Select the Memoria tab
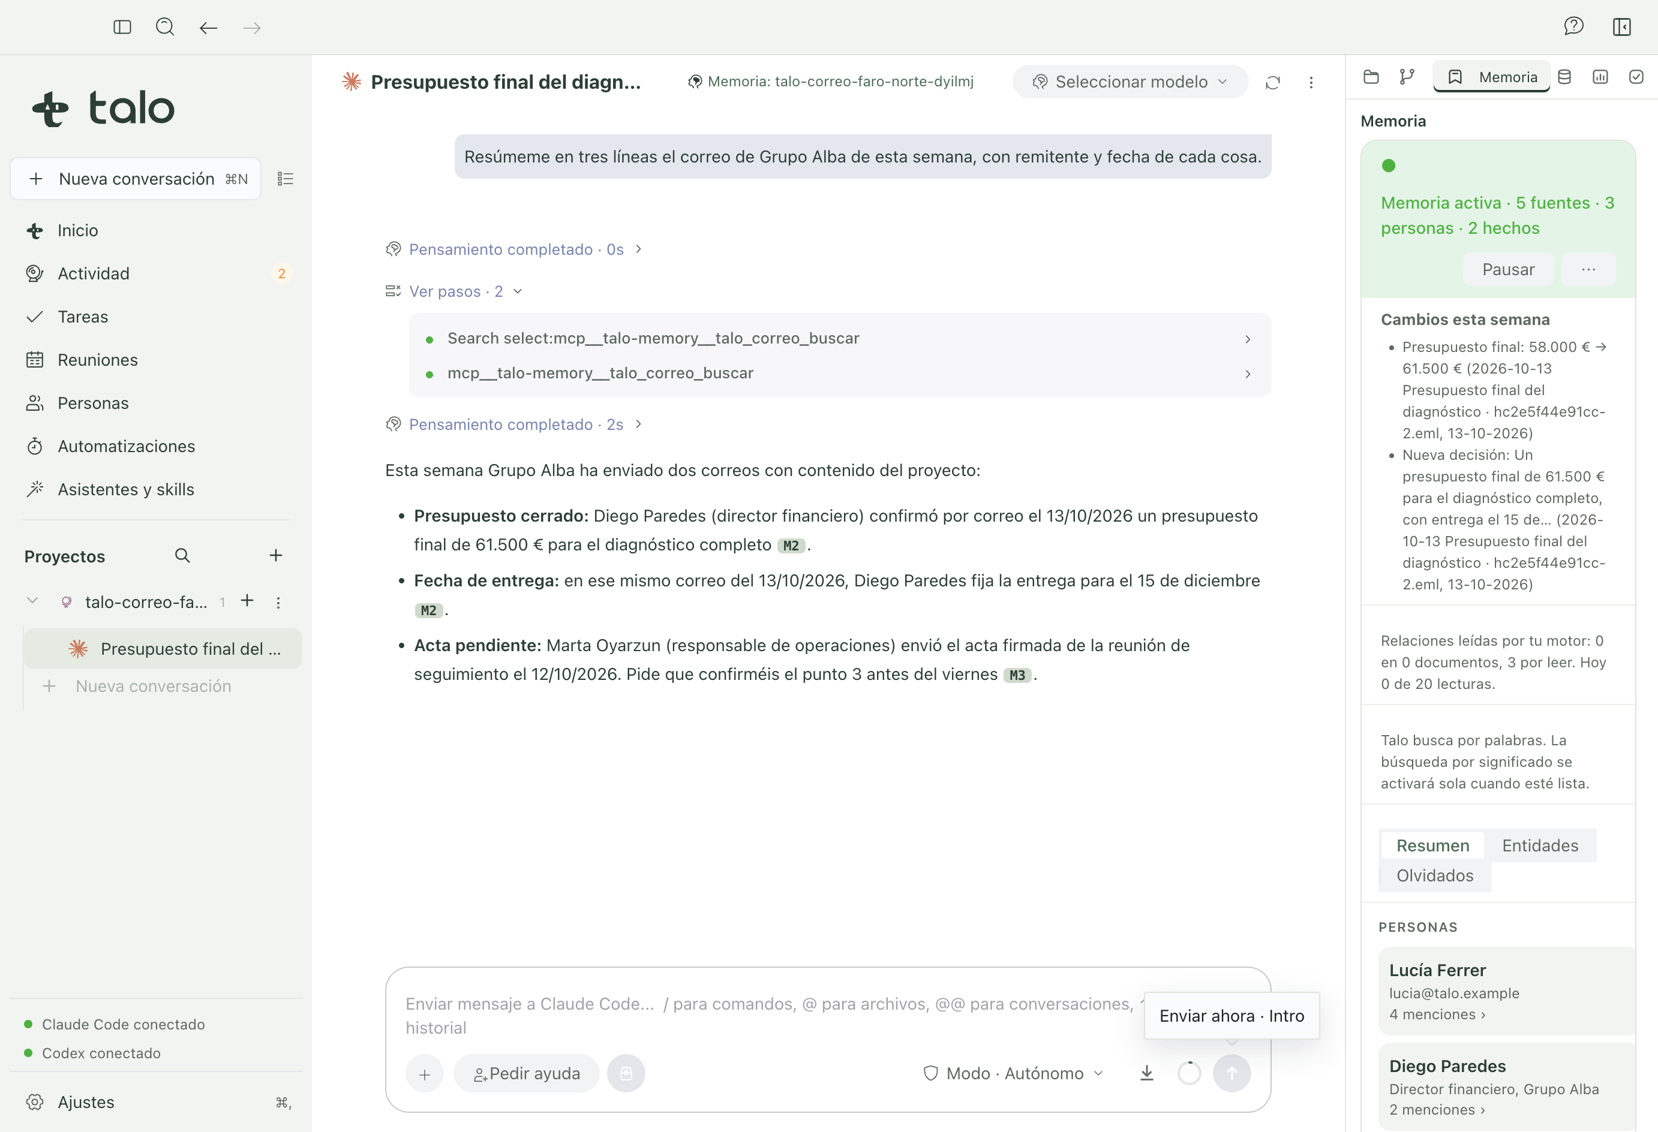The image size is (1658, 1132). [1492, 77]
